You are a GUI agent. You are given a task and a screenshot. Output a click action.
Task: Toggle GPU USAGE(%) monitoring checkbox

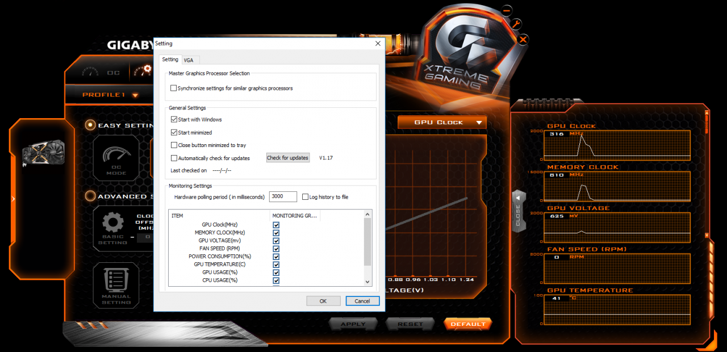click(x=276, y=273)
